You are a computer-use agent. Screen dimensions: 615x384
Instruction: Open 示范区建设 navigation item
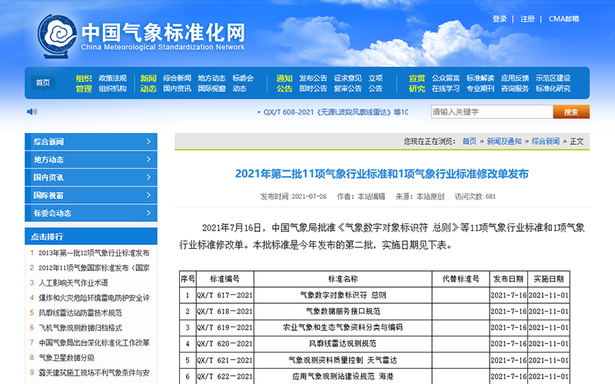coord(553,78)
